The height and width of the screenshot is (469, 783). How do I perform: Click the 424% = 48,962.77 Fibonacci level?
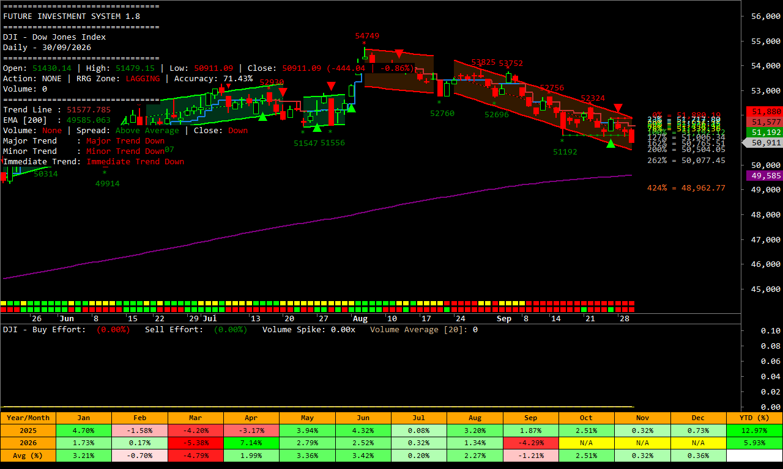pos(686,187)
